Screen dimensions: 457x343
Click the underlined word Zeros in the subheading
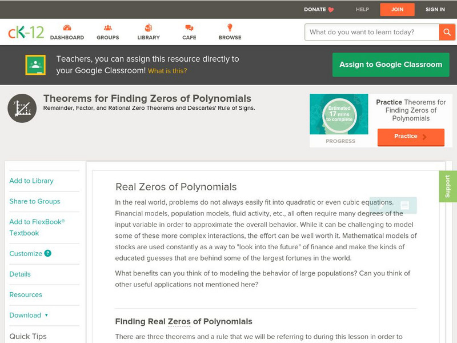pos(179,321)
